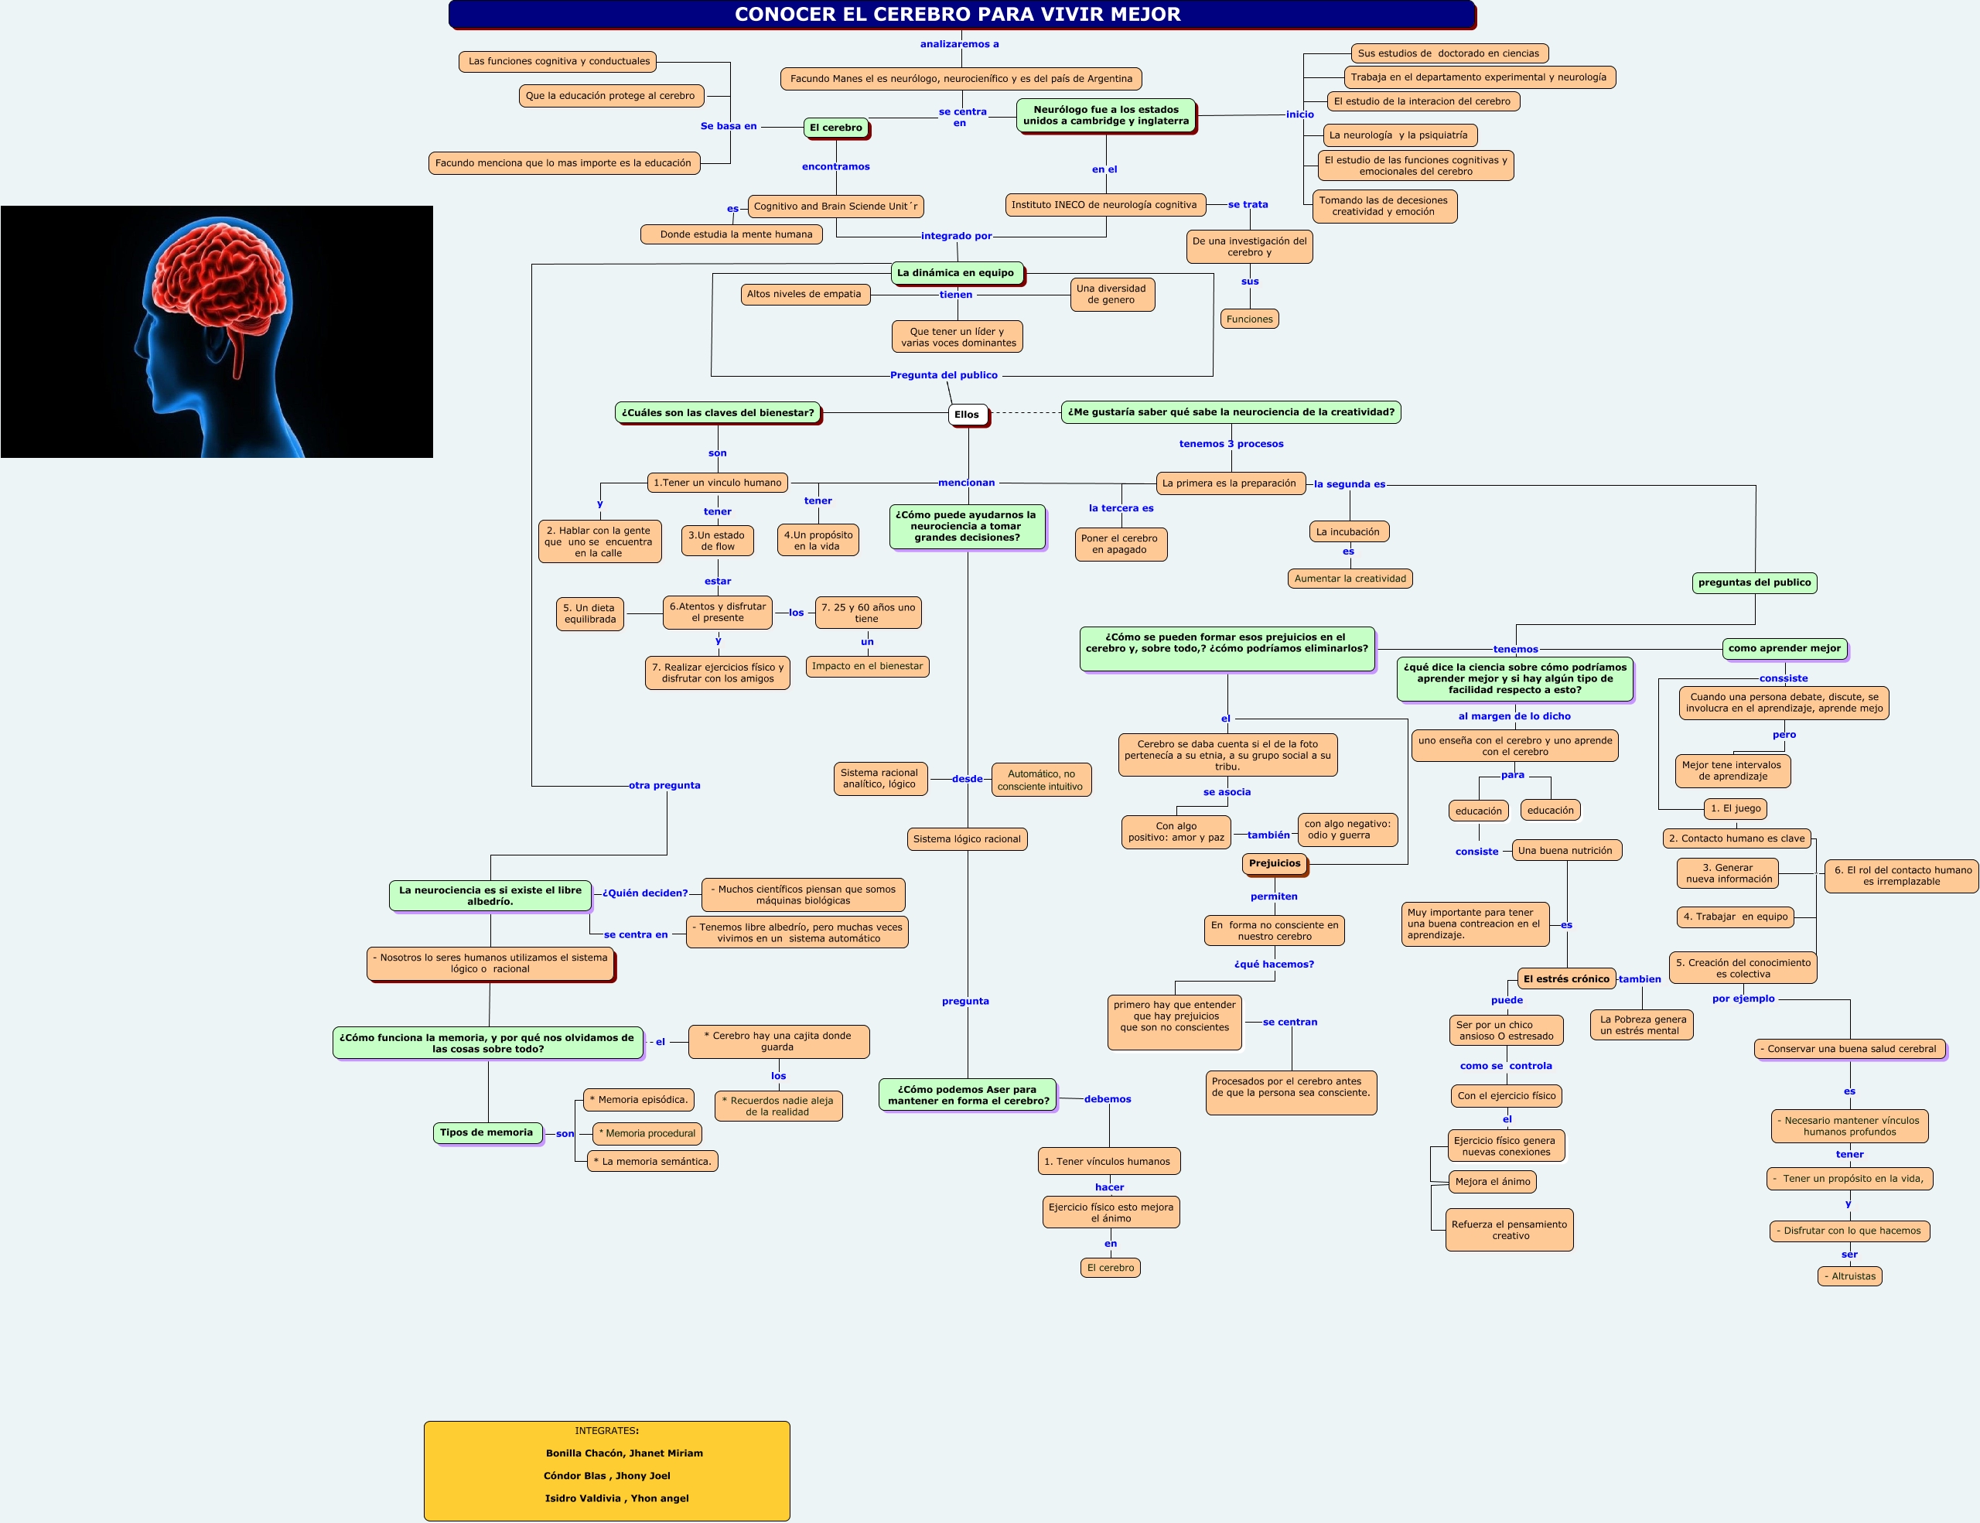
Task: Select the '* Memoria episódica.' node
Action: [x=638, y=1100]
